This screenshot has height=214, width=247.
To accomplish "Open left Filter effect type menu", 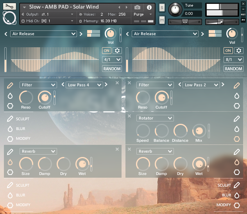I will [38, 85].
